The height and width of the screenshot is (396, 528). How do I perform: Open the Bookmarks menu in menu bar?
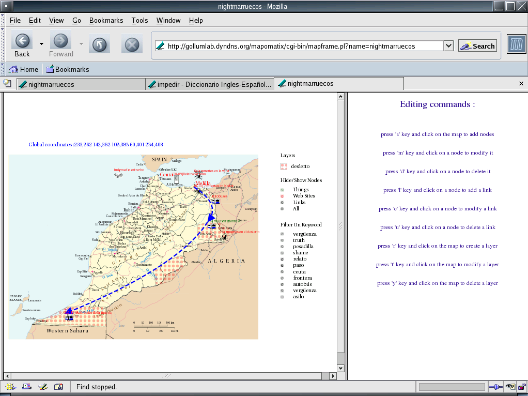(106, 20)
